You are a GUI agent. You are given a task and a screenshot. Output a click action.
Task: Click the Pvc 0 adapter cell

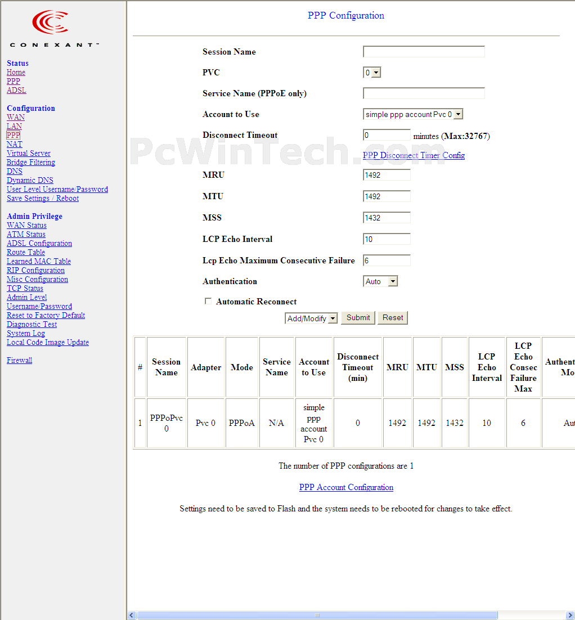point(206,423)
